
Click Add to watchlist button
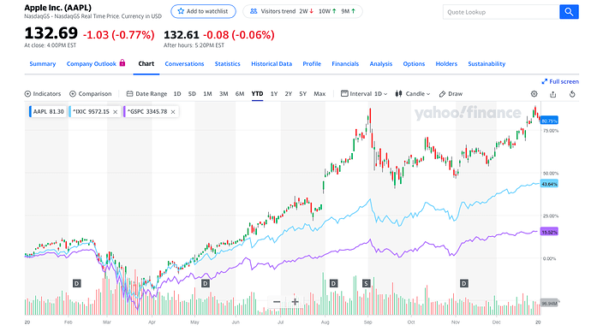click(204, 11)
